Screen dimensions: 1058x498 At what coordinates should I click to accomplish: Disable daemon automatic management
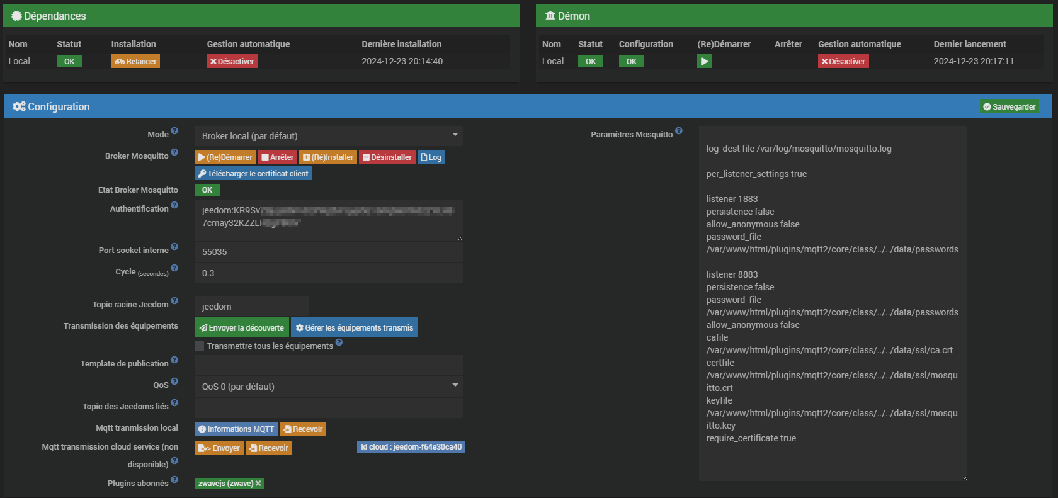coord(843,61)
